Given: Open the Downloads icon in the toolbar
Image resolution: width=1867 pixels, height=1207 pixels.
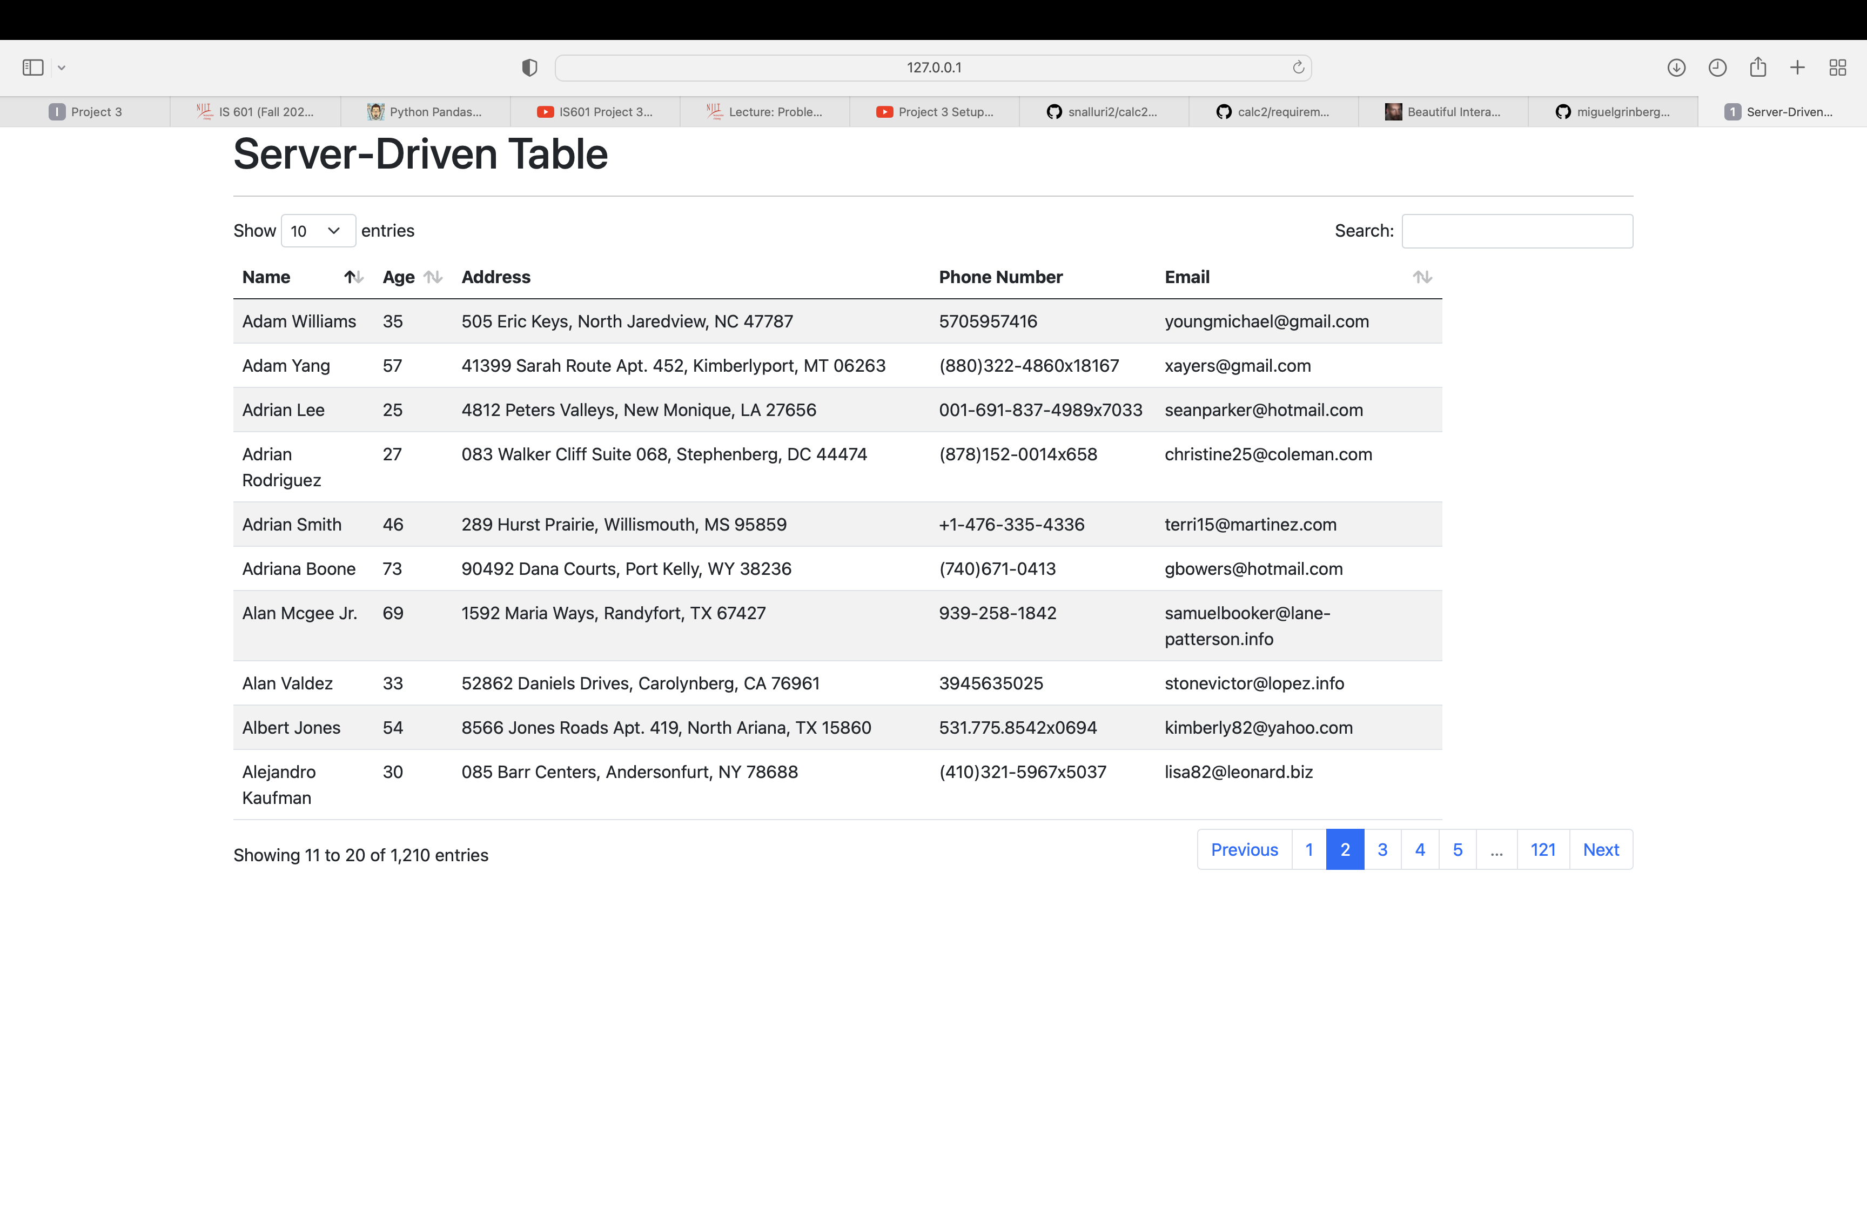Looking at the screenshot, I should [1677, 68].
